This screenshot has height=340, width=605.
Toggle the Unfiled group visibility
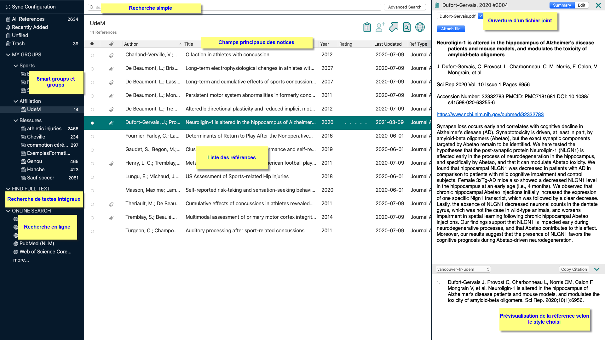[x=20, y=35]
